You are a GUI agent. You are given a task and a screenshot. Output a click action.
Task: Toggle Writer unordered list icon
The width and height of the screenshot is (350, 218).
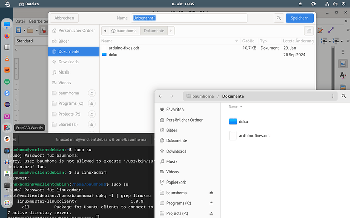coord(324,41)
